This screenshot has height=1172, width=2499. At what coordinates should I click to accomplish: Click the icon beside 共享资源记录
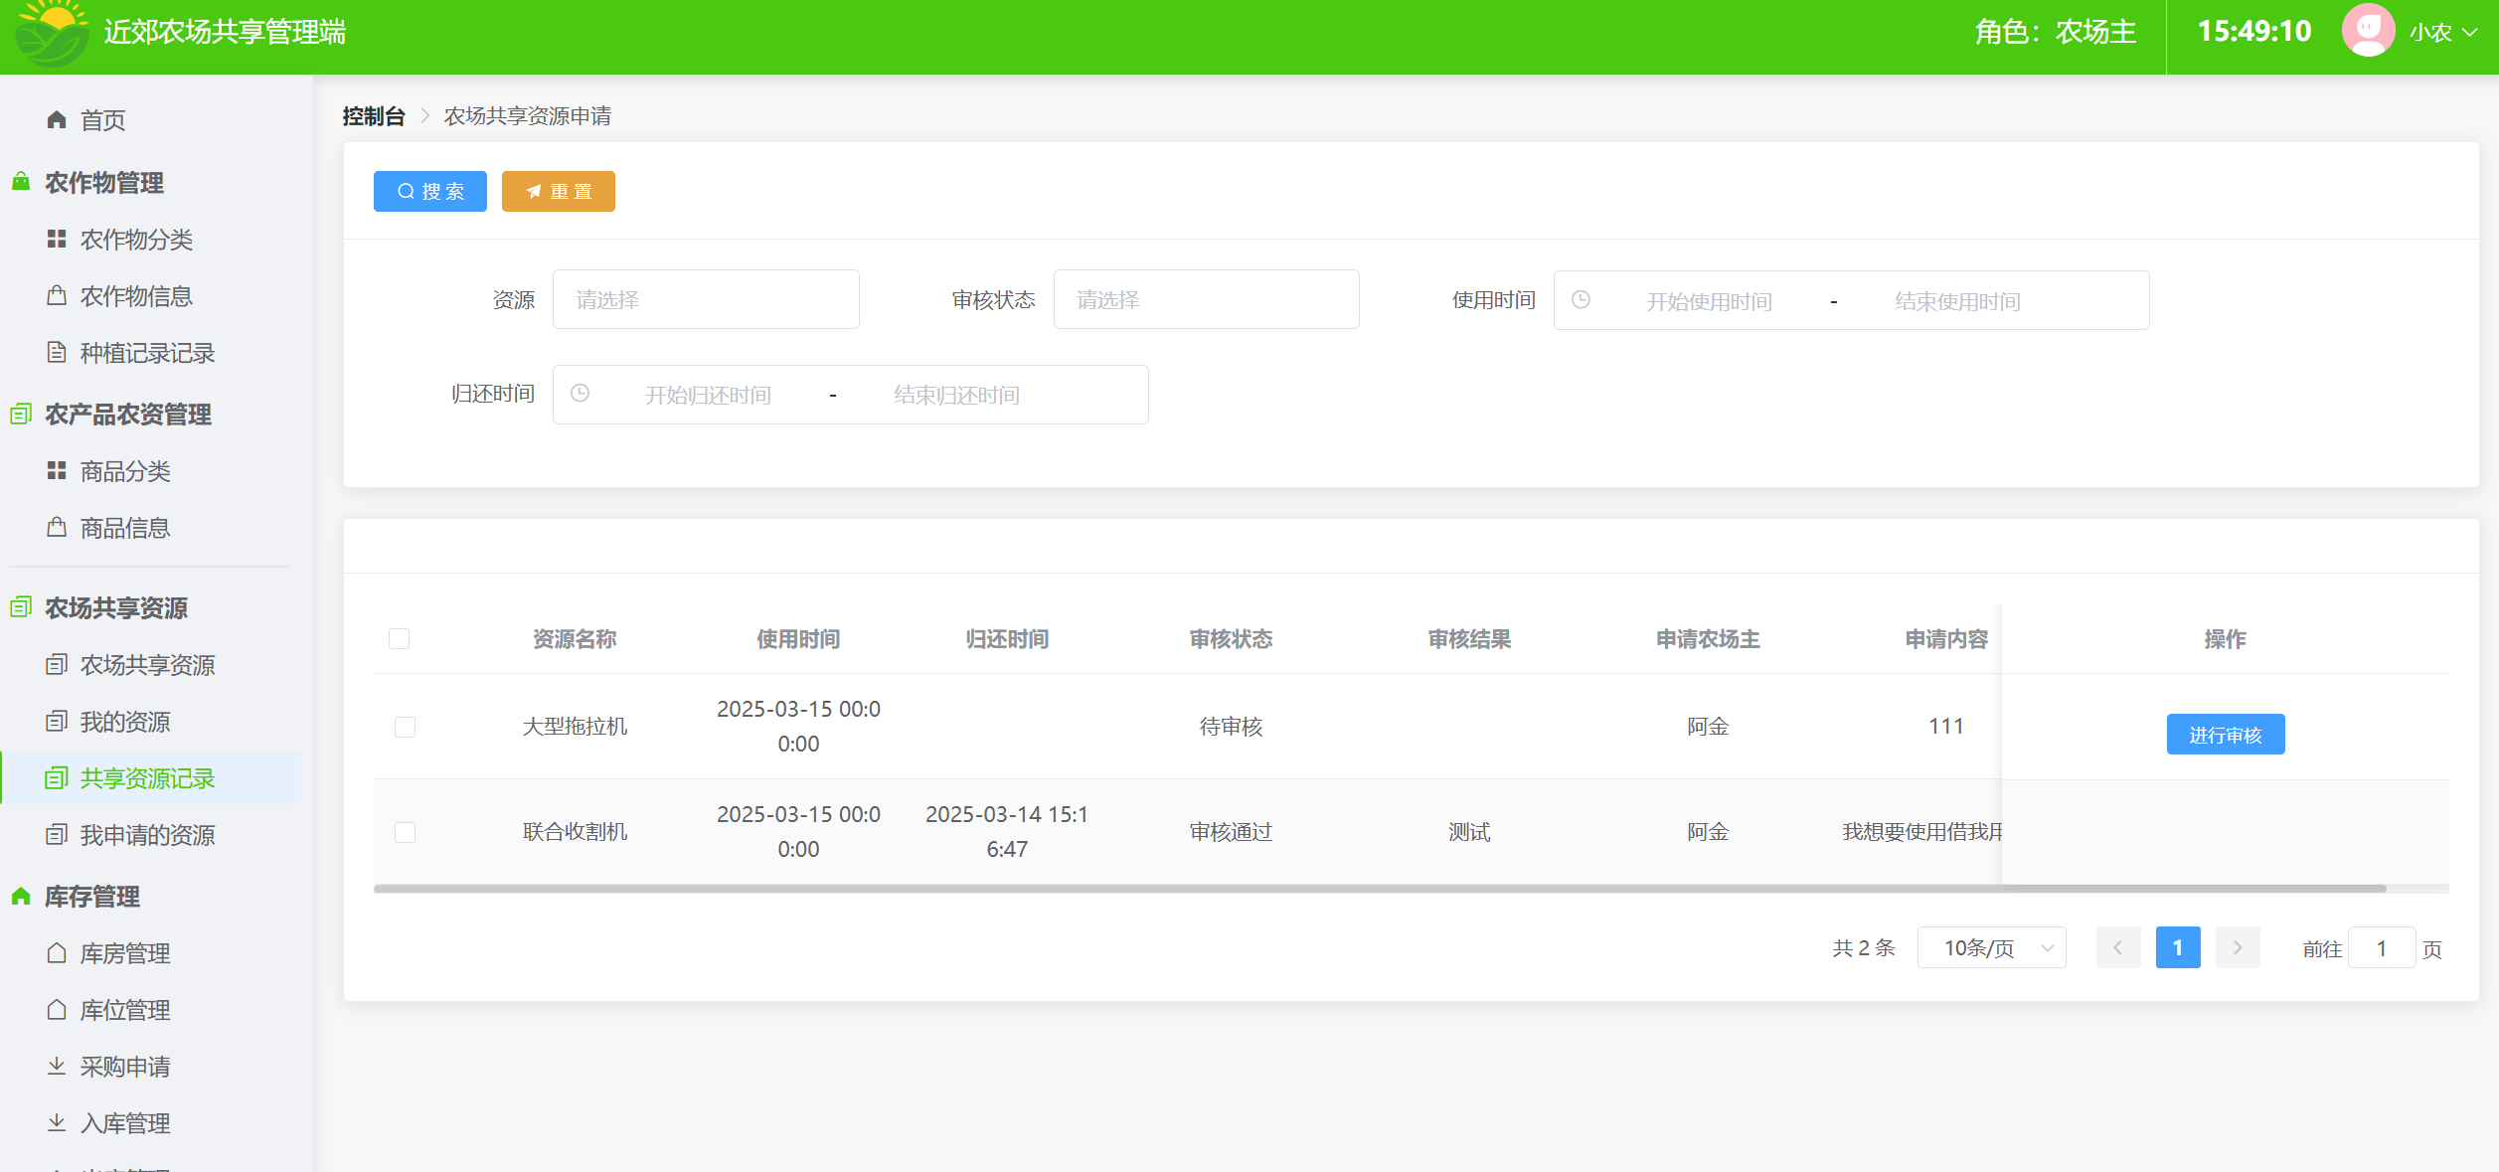click(x=57, y=777)
